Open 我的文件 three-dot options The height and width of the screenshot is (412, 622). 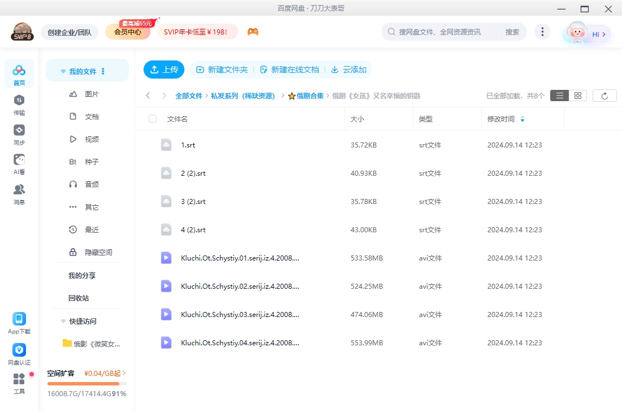click(x=103, y=71)
